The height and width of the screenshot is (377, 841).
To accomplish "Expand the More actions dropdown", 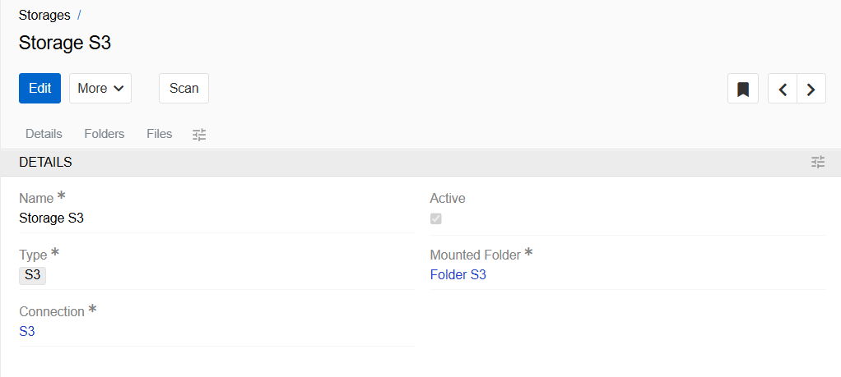I will point(100,89).
